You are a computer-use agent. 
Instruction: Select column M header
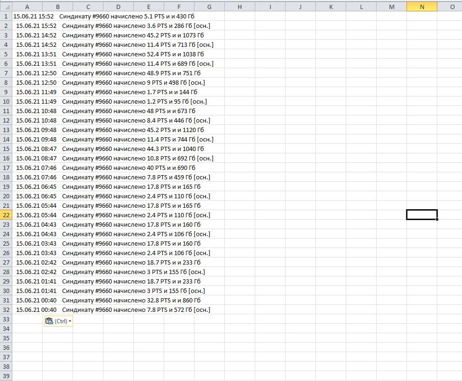tap(392, 7)
